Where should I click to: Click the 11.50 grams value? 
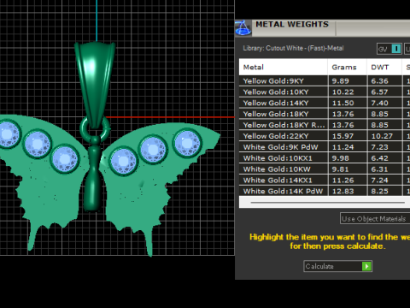coord(343,103)
